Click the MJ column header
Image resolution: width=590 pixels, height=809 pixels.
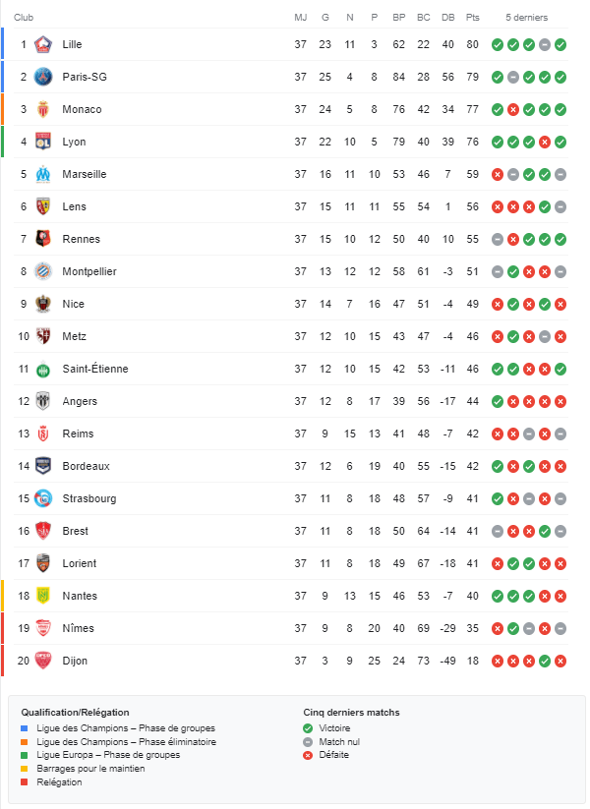(301, 18)
